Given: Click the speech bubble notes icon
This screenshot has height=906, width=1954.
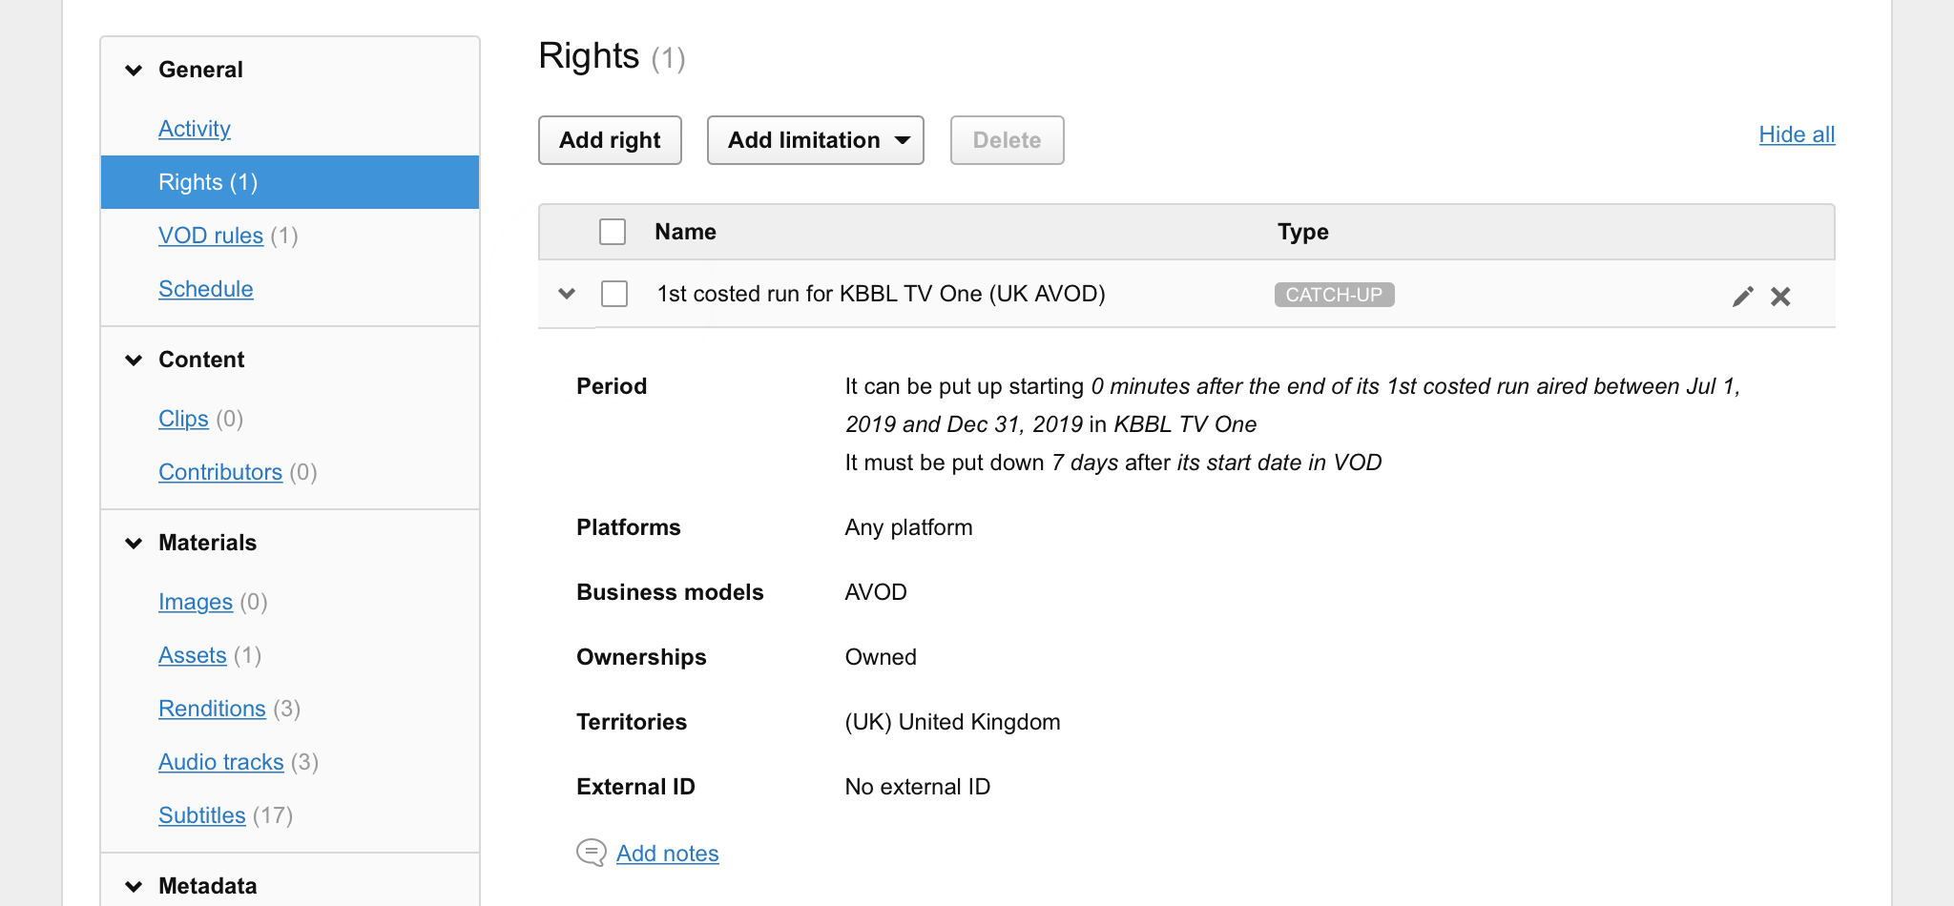Looking at the screenshot, I should point(591,853).
